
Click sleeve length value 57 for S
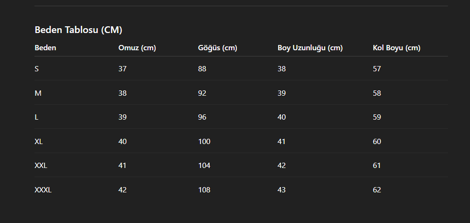coord(377,69)
